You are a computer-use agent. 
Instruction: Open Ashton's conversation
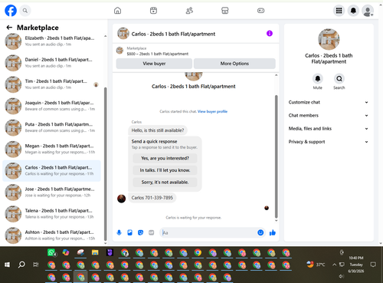click(x=51, y=235)
